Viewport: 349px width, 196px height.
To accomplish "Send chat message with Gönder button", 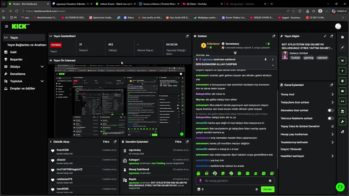I will (267, 189).
